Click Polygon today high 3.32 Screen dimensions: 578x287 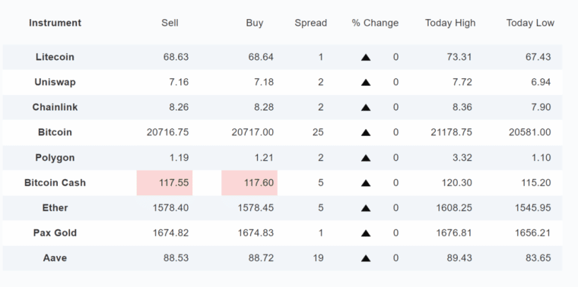pos(462,157)
